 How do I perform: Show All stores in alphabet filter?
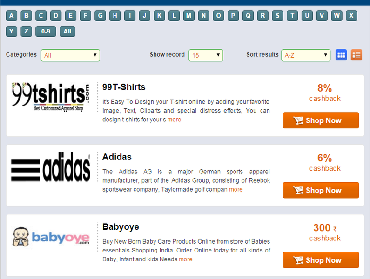click(x=67, y=31)
